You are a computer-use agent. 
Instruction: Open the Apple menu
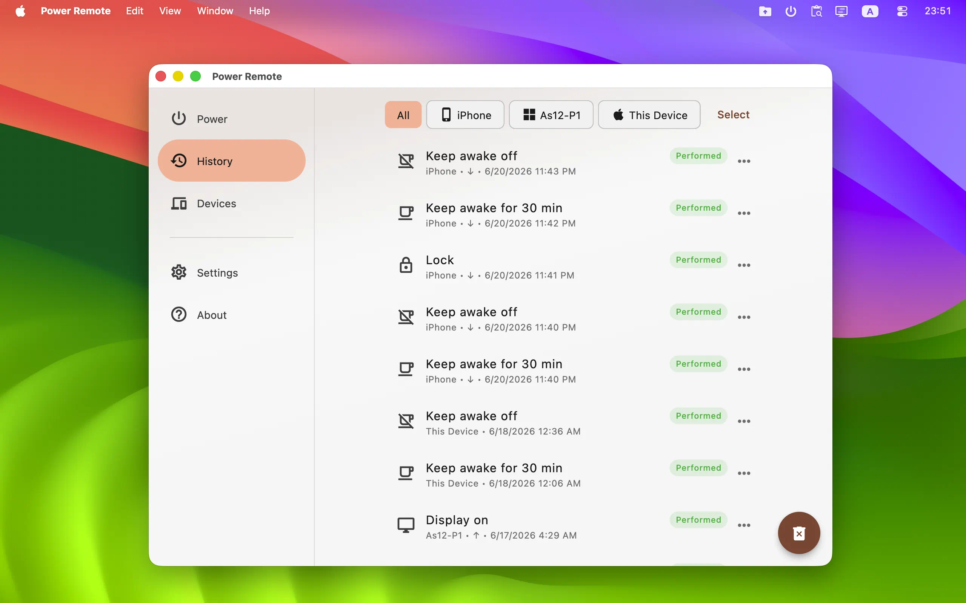tap(21, 11)
